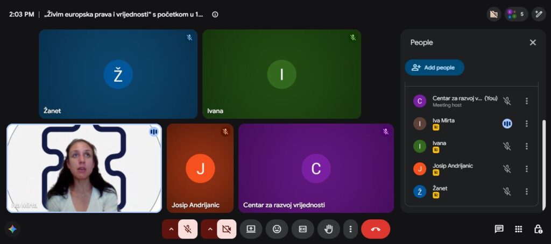Open more options three-dot menu in toolbar
This screenshot has width=551, height=244.
click(350, 229)
